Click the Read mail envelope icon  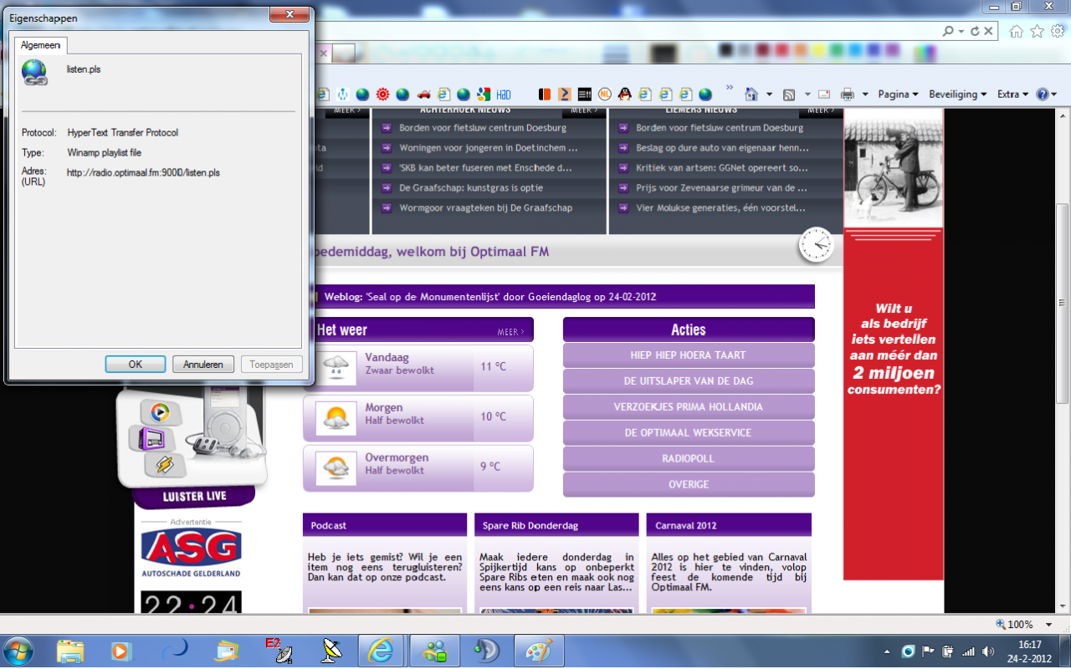tap(824, 94)
